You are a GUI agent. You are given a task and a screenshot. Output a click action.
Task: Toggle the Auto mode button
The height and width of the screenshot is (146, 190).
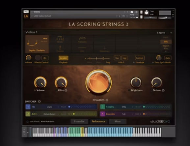point(168,58)
